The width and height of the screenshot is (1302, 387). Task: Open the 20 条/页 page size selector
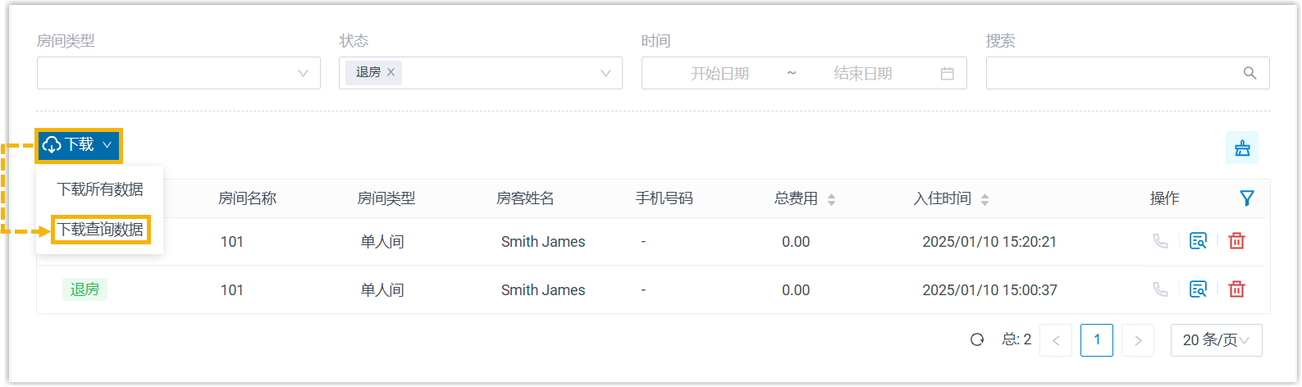[1216, 340]
